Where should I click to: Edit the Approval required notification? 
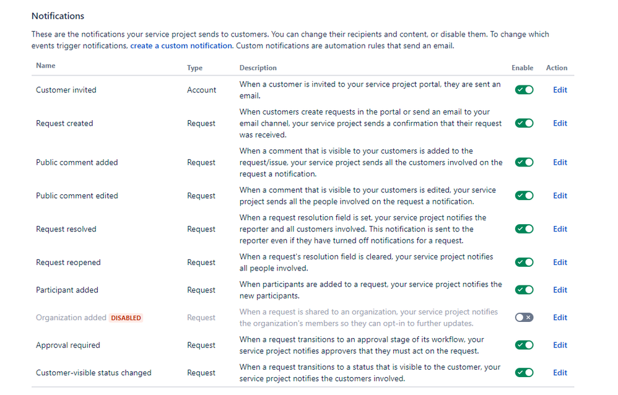pyautogui.click(x=559, y=345)
